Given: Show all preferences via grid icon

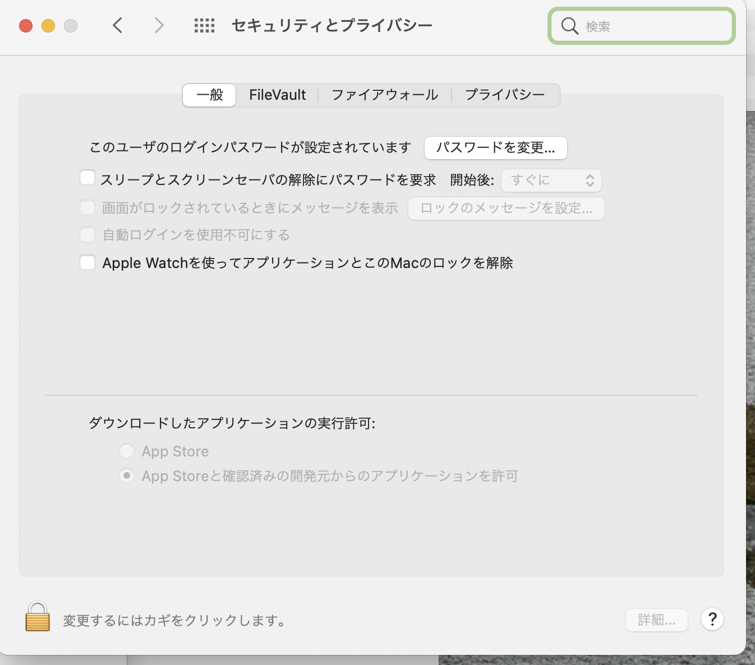Looking at the screenshot, I should coord(204,25).
